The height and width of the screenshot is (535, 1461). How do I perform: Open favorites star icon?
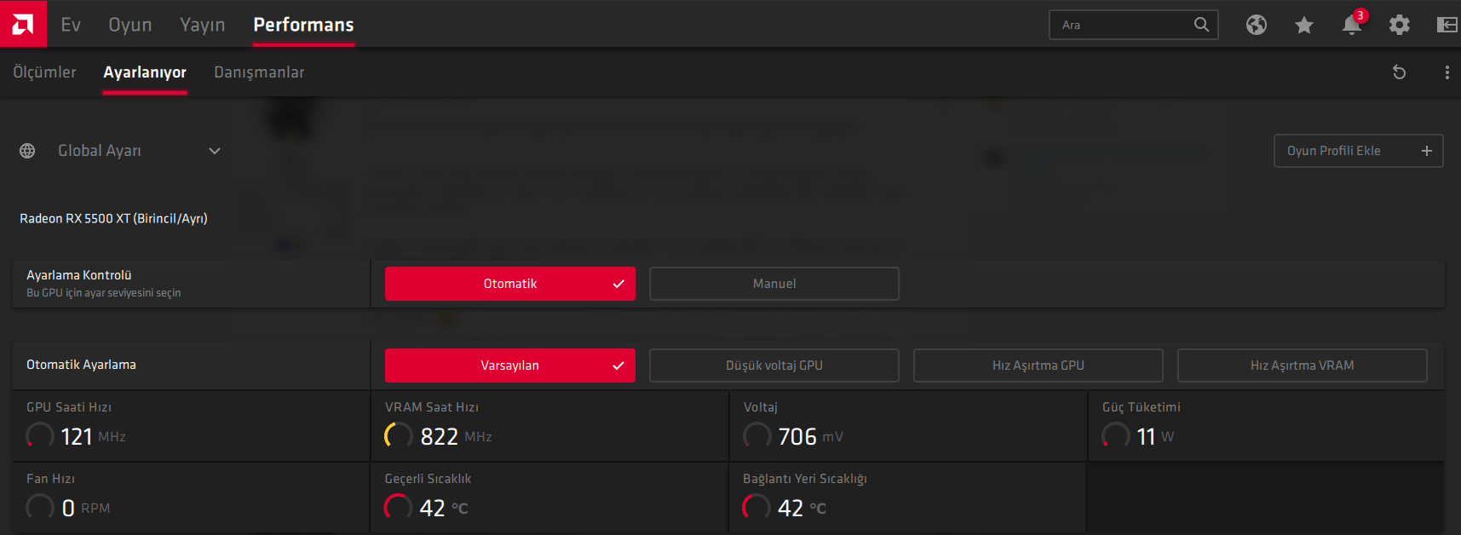[1304, 25]
